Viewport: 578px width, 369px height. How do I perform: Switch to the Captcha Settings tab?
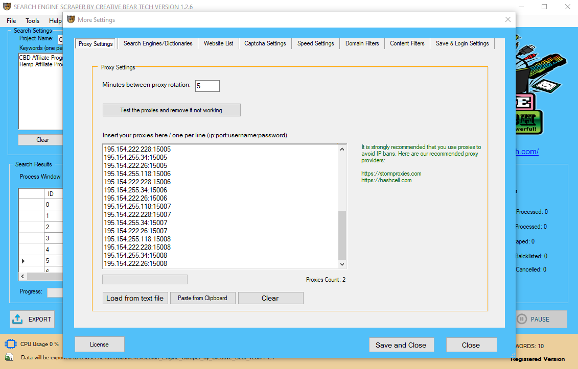(x=265, y=43)
